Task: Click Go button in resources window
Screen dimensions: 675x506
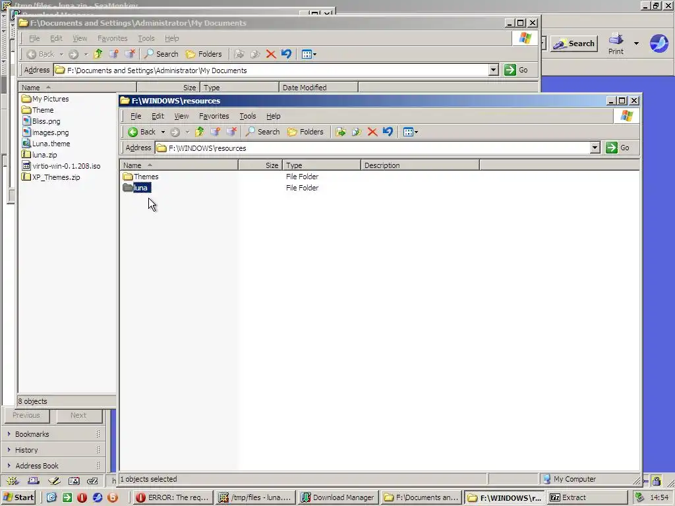Action: 618,148
